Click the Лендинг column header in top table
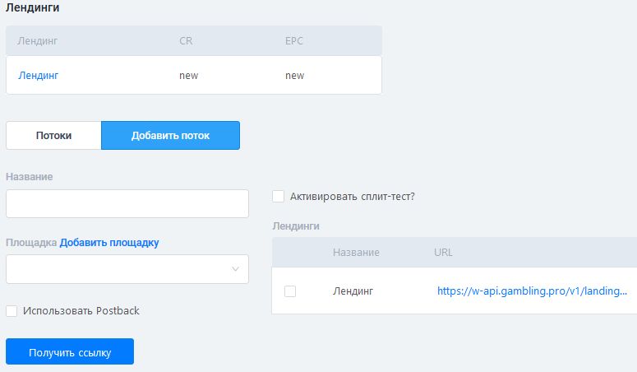This screenshot has height=372, width=637. point(38,40)
